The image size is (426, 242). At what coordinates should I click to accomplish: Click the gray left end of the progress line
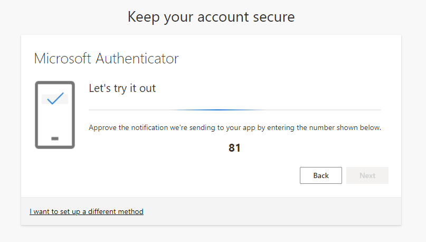(x=128, y=110)
